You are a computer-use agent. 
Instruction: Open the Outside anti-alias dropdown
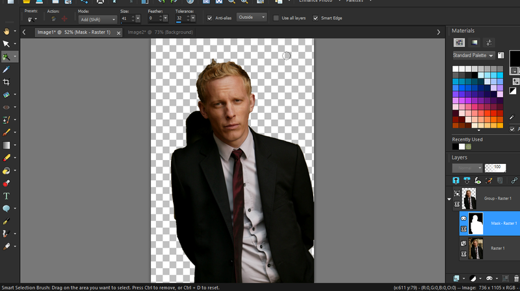click(x=252, y=17)
